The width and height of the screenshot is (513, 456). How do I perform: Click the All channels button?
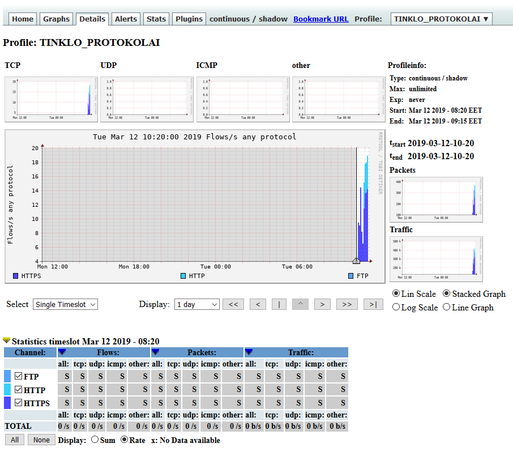15,440
